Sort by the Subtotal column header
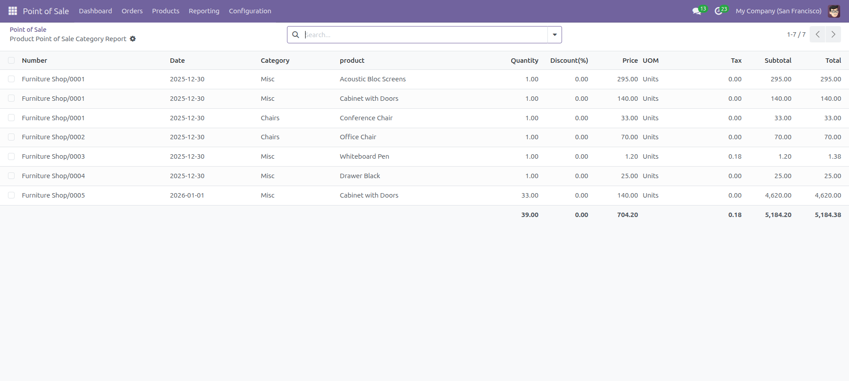Viewport: 849px width, 381px height. coord(778,61)
